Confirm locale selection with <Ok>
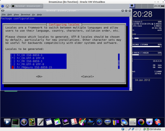165x131 pixels. point(39,77)
